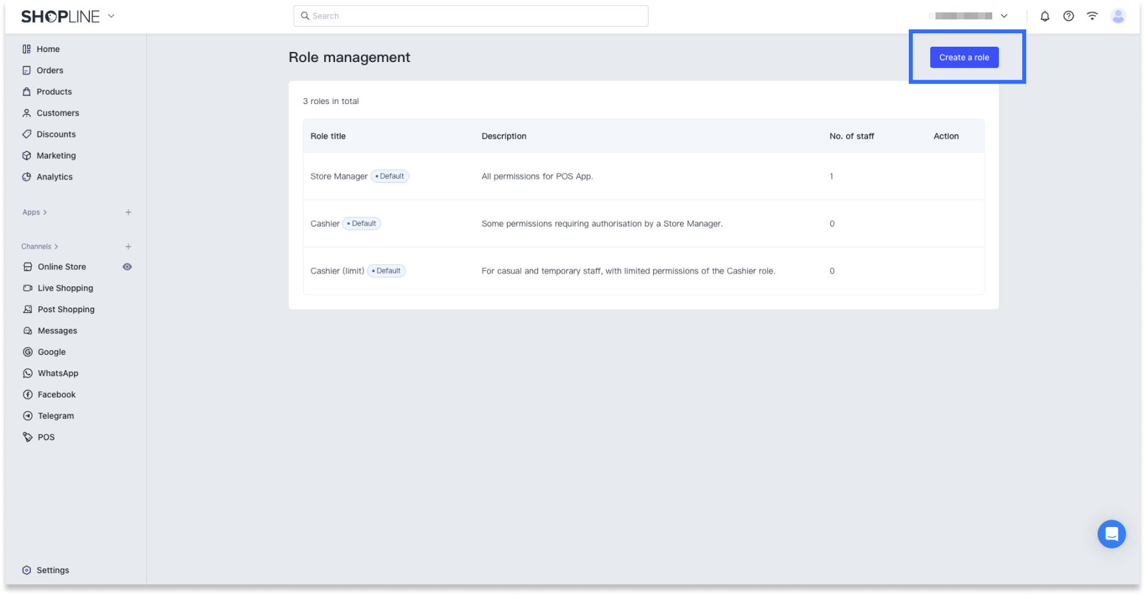The height and width of the screenshot is (595, 1145).
Task: Click the Marketing icon in sidebar
Action: pos(27,156)
